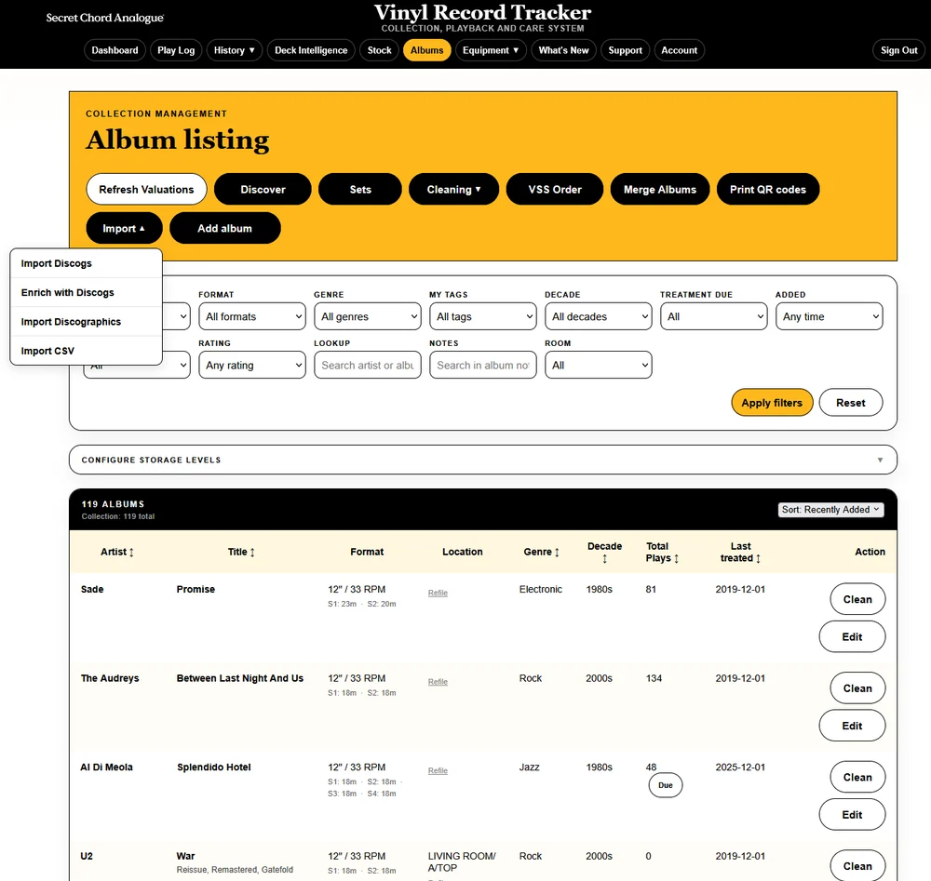Open the Added time filter dropdown
The image size is (931, 881).
pos(829,316)
